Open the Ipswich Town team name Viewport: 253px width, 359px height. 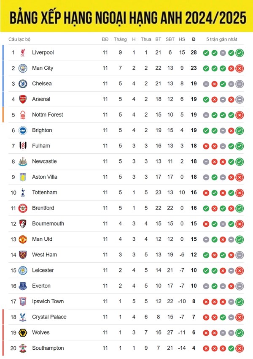[48, 301]
